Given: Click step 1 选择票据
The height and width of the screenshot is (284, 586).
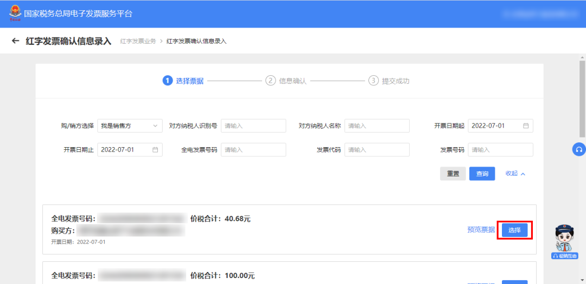Looking at the screenshot, I should pos(183,81).
